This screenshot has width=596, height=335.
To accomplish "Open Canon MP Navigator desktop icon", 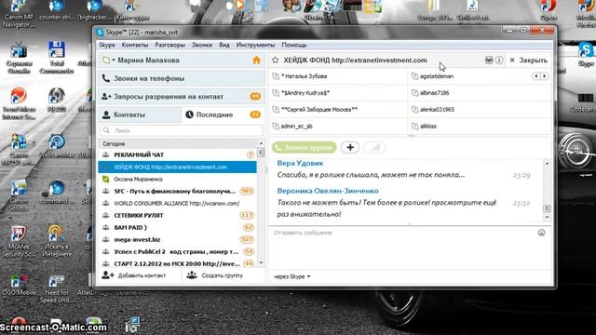I will point(19,15).
